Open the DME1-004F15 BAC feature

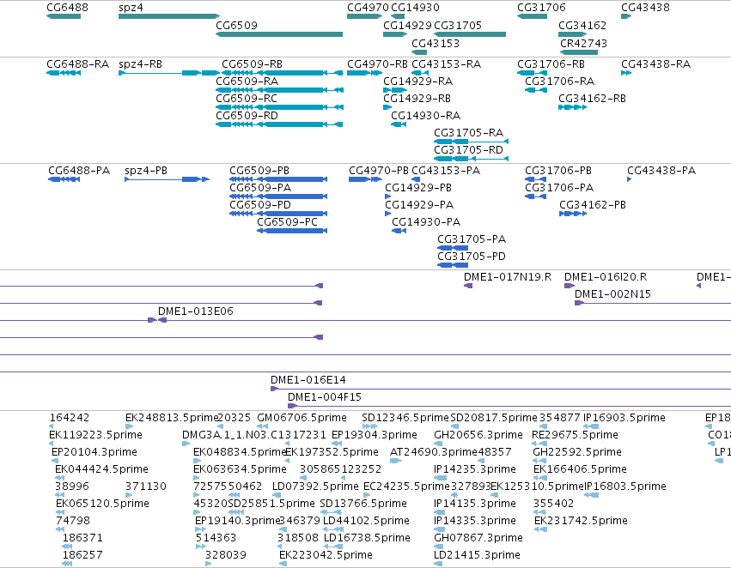pos(509,406)
